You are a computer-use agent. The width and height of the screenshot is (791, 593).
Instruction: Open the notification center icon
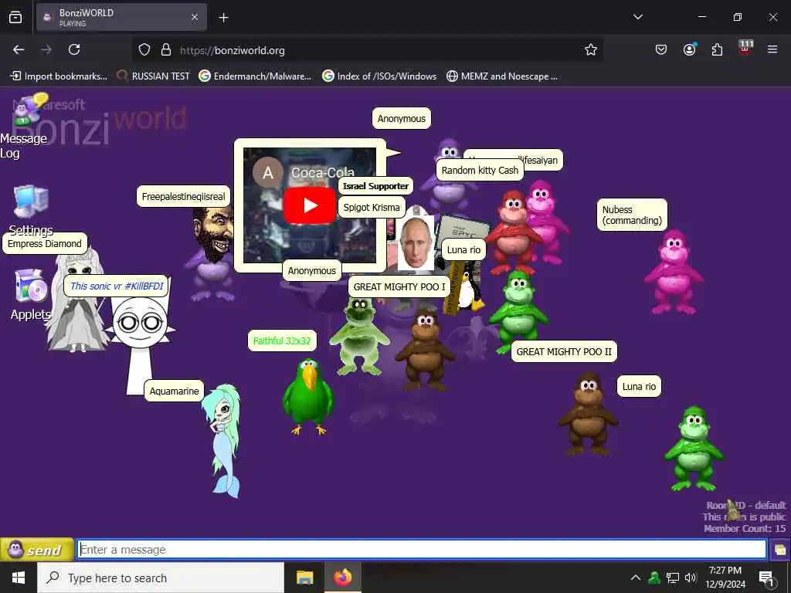[766, 578]
